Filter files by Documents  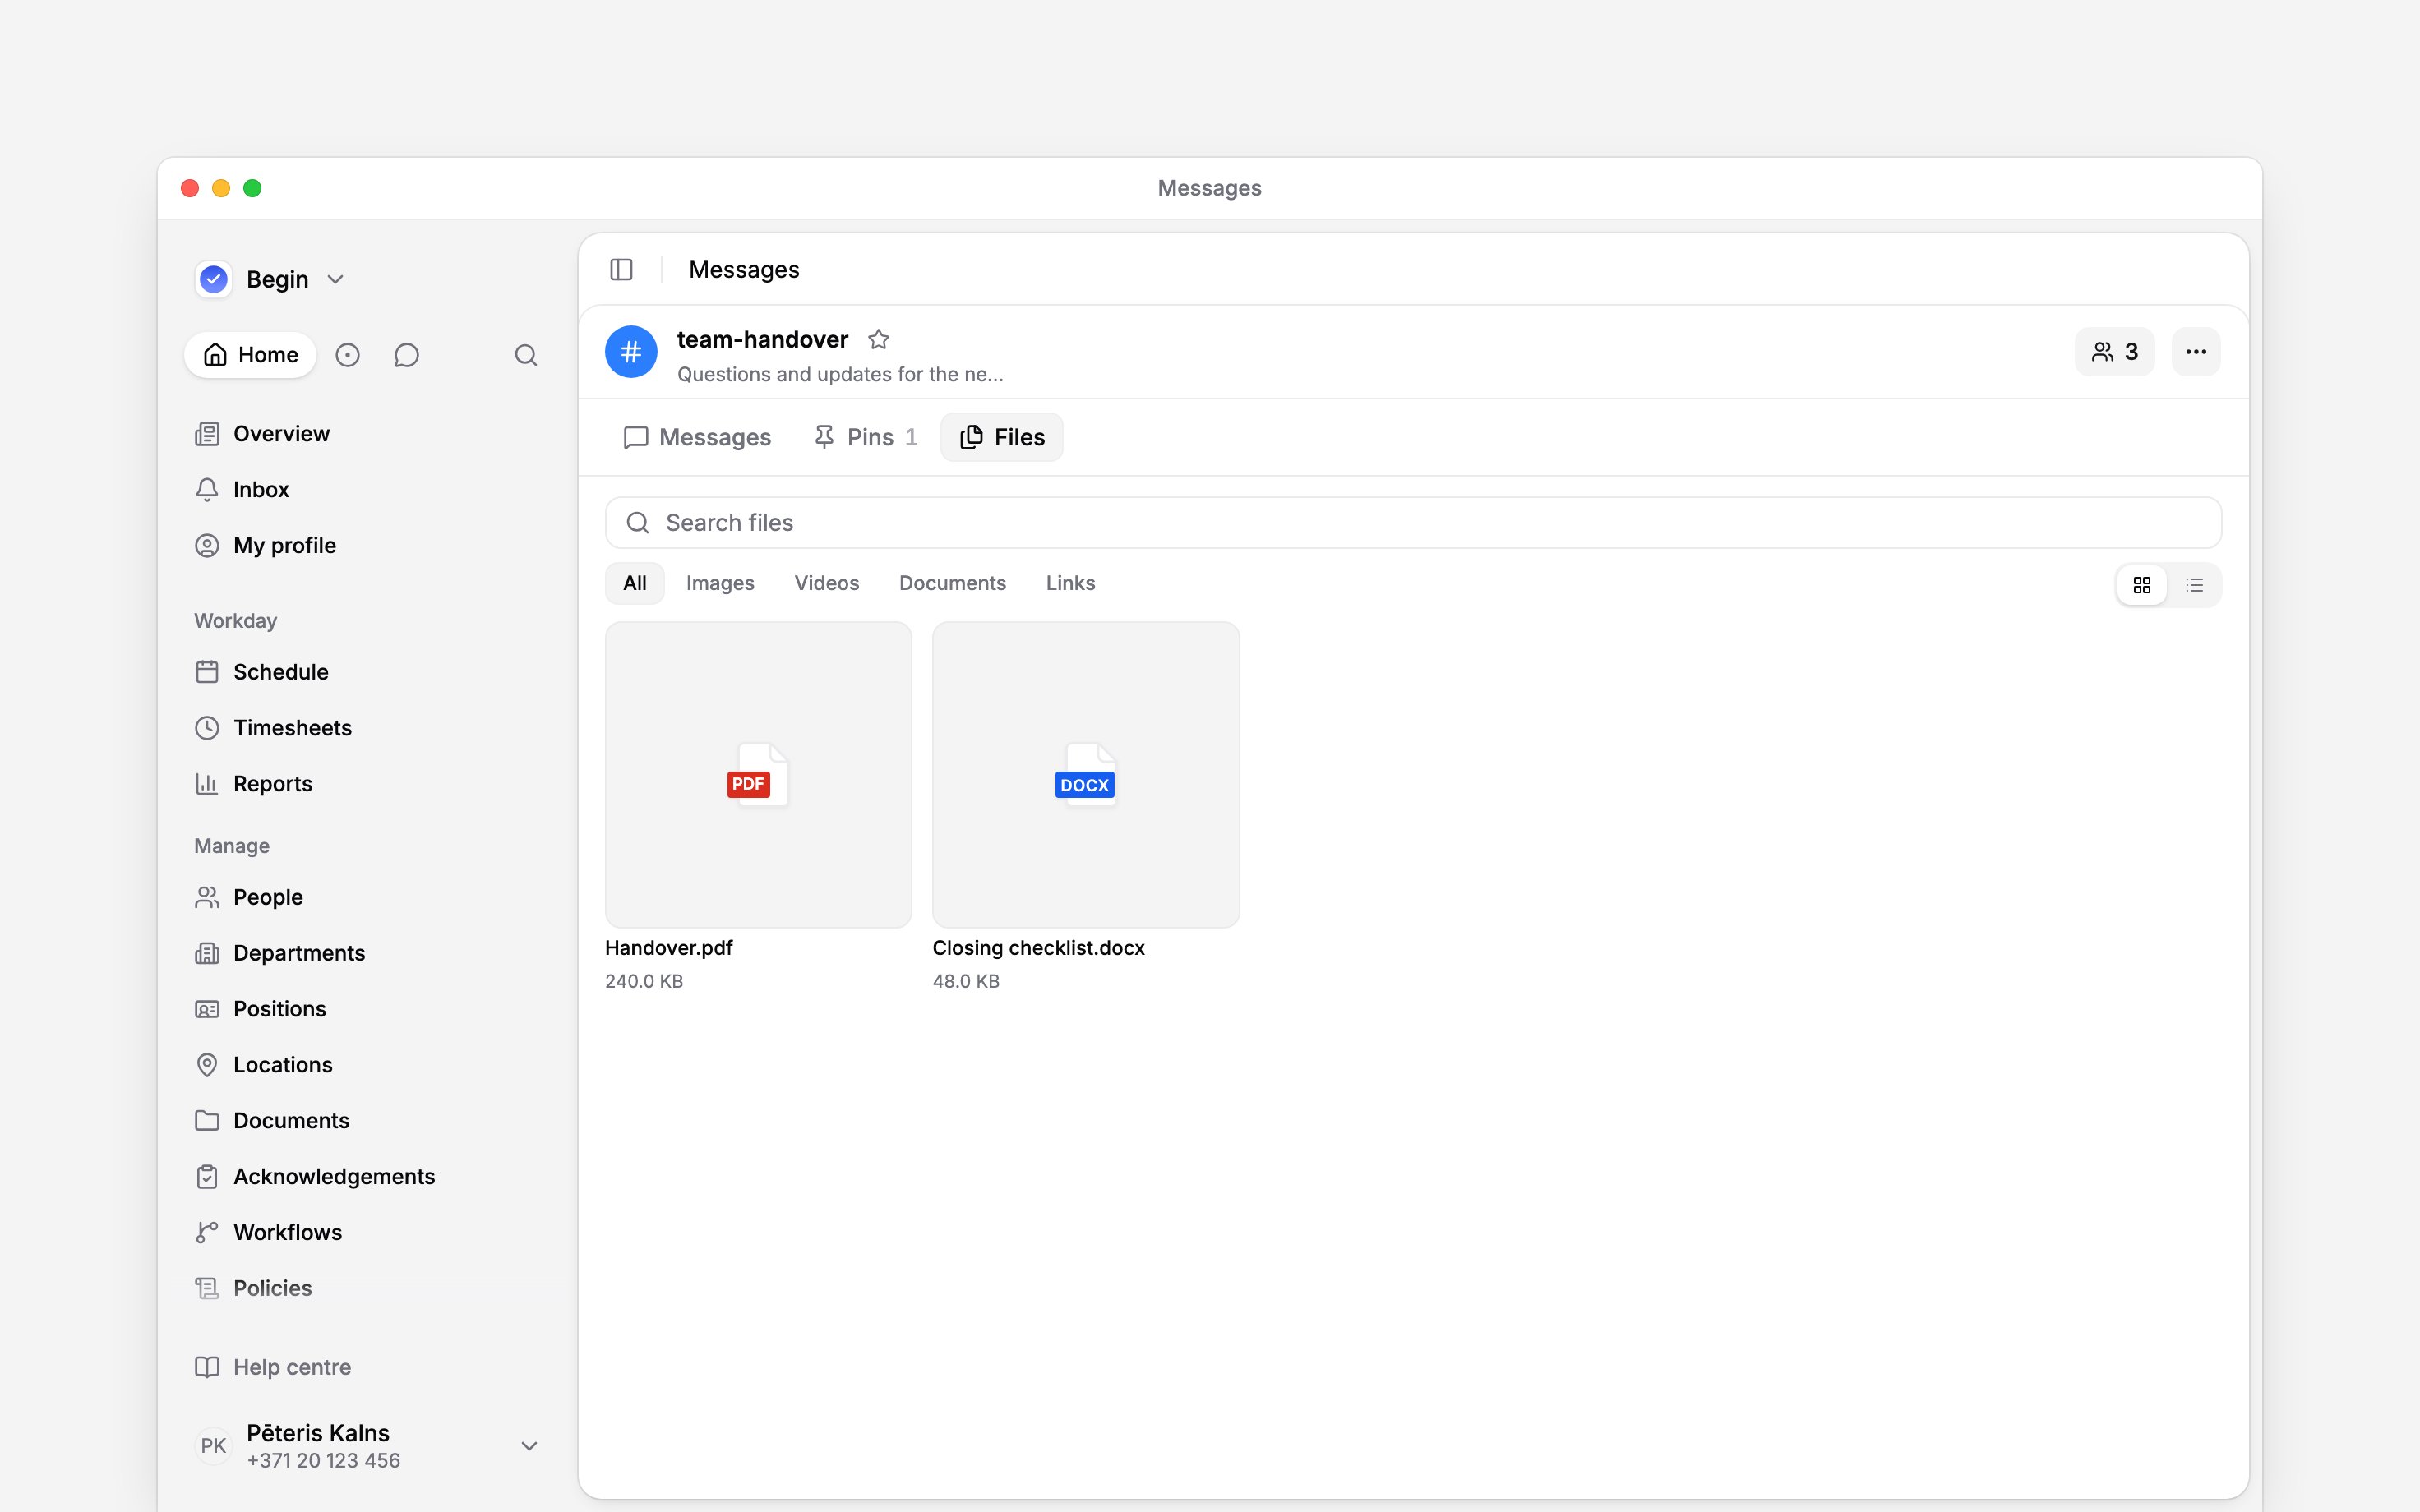pyautogui.click(x=952, y=584)
